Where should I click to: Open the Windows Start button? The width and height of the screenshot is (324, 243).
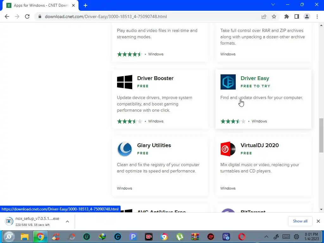click(9, 237)
